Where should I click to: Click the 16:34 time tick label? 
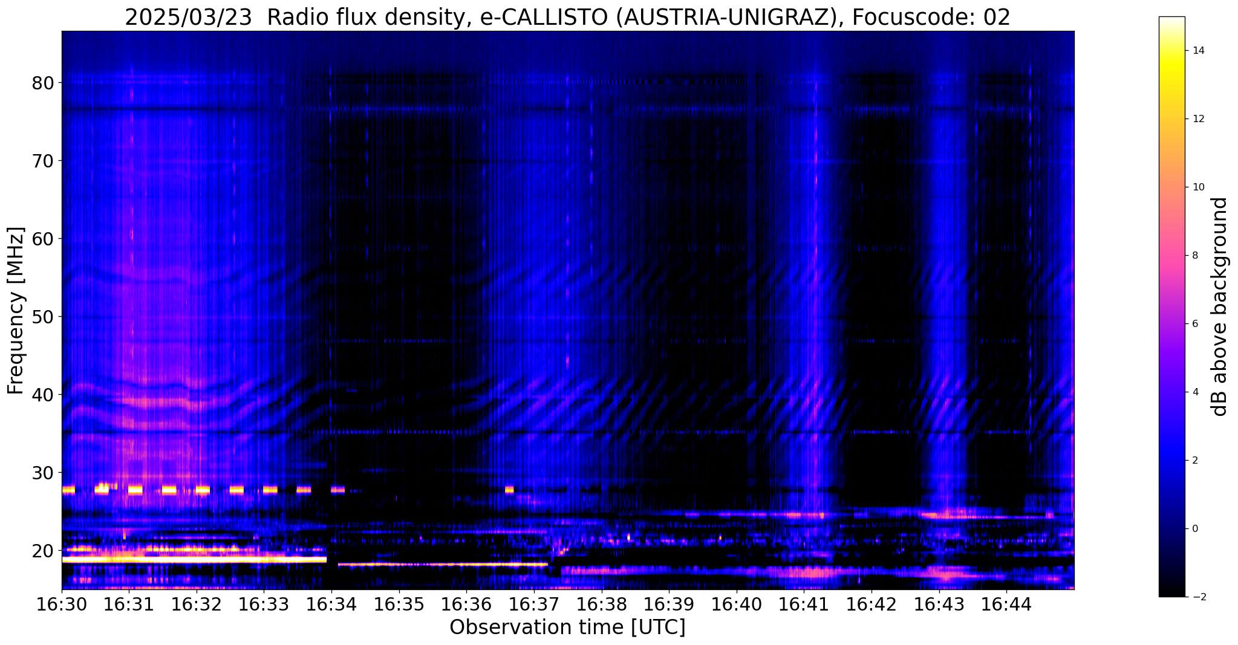pyautogui.click(x=331, y=604)
